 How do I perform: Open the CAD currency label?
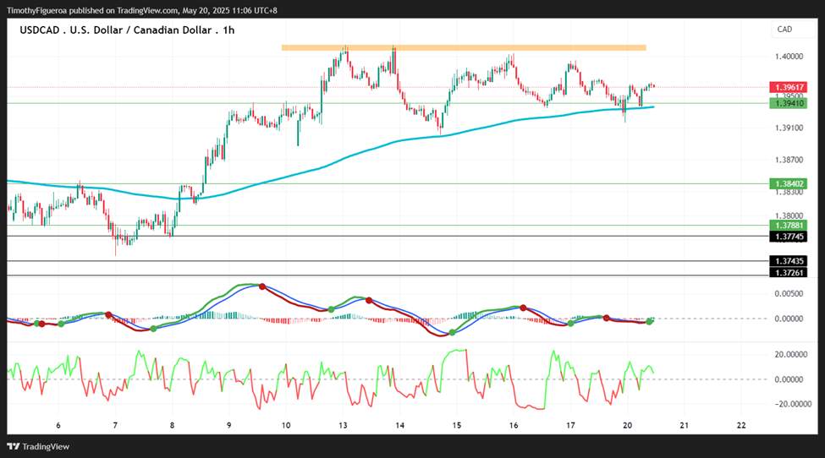point(784,30)
